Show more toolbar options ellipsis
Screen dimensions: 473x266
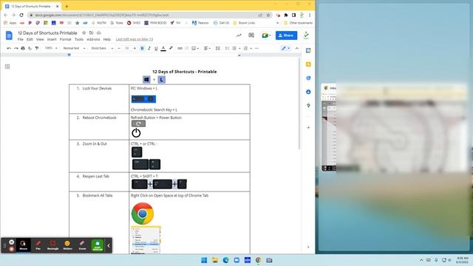[x=256, y=48]
